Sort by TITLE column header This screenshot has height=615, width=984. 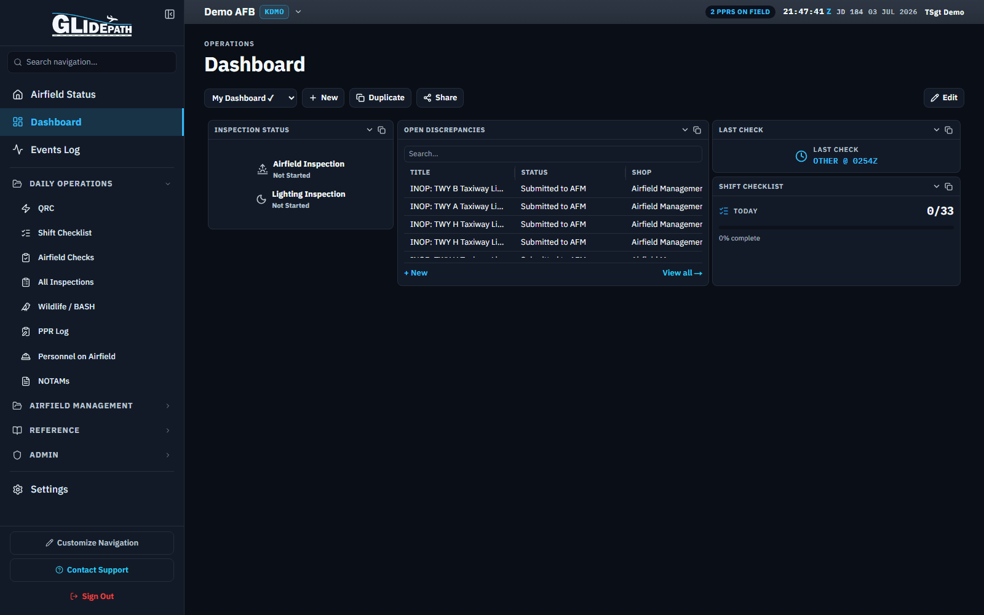pyautogui.click(x=420, y=173)
